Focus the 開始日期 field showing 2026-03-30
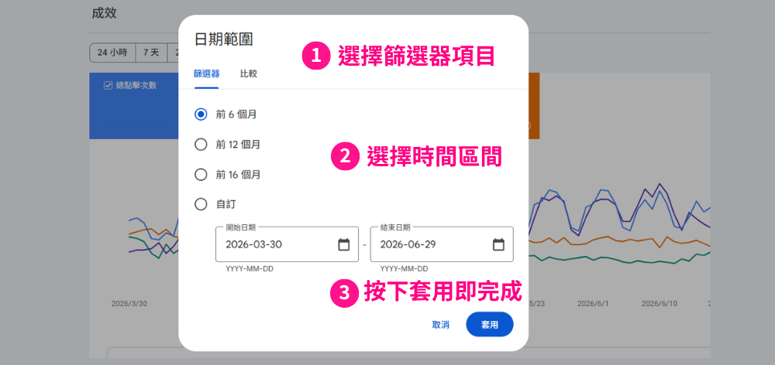 coord(288,244)
